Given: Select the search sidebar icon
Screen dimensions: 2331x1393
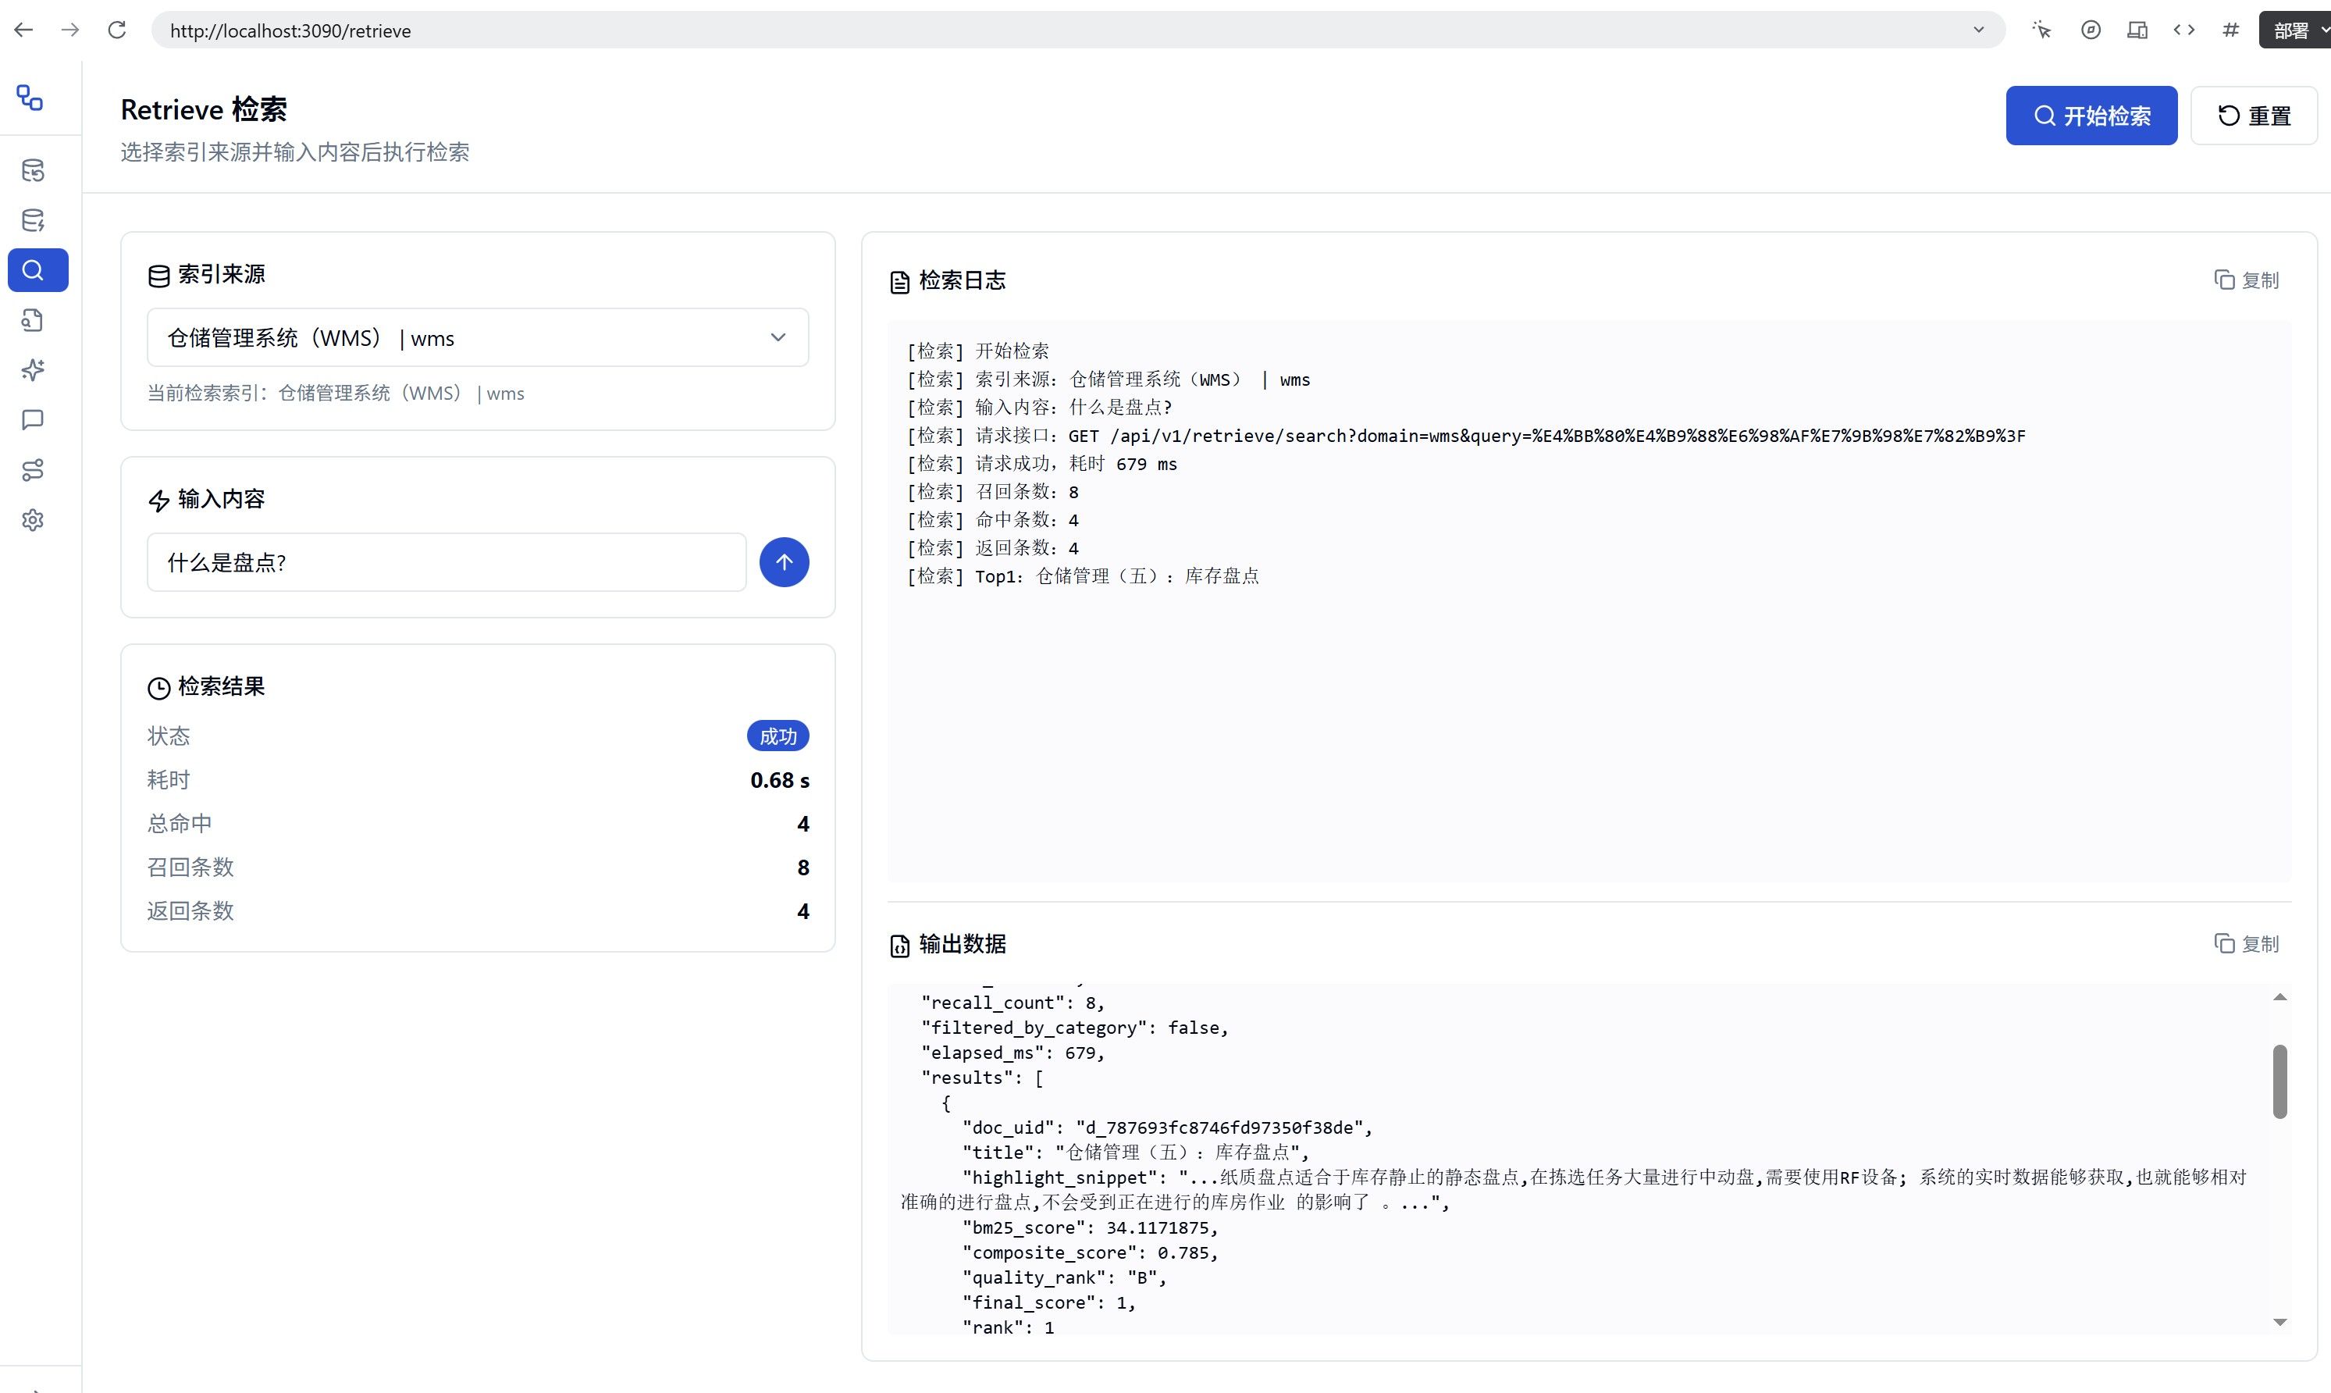Looking at the screenshot, I should click(x=37, y=270).
